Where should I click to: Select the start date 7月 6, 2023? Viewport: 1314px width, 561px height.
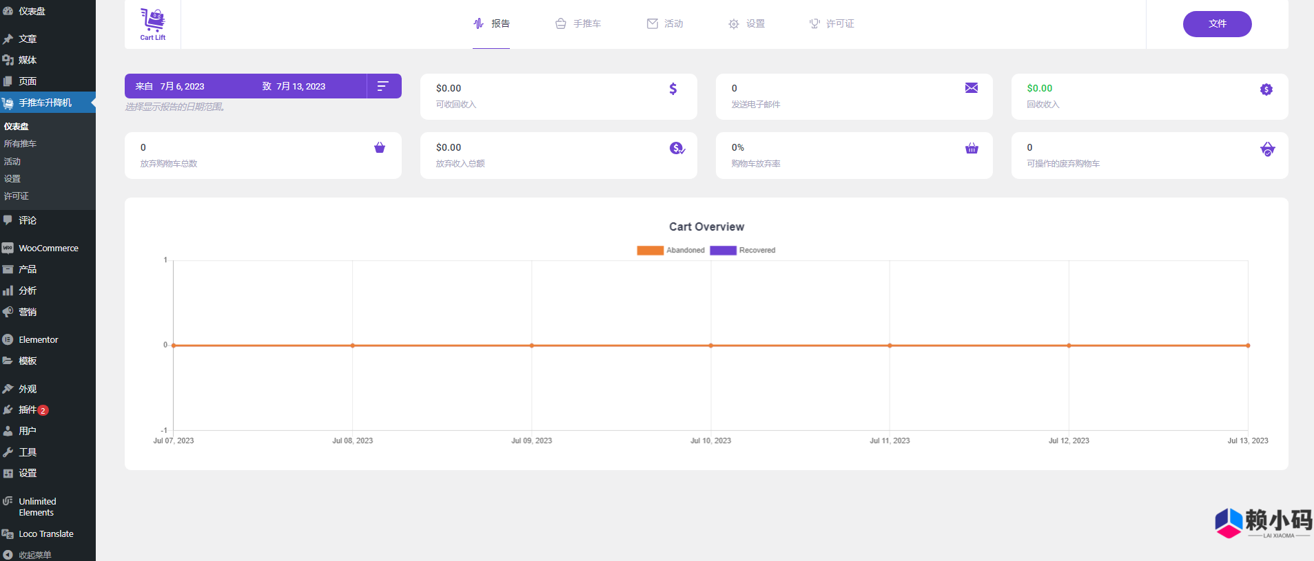click(182, 87)
